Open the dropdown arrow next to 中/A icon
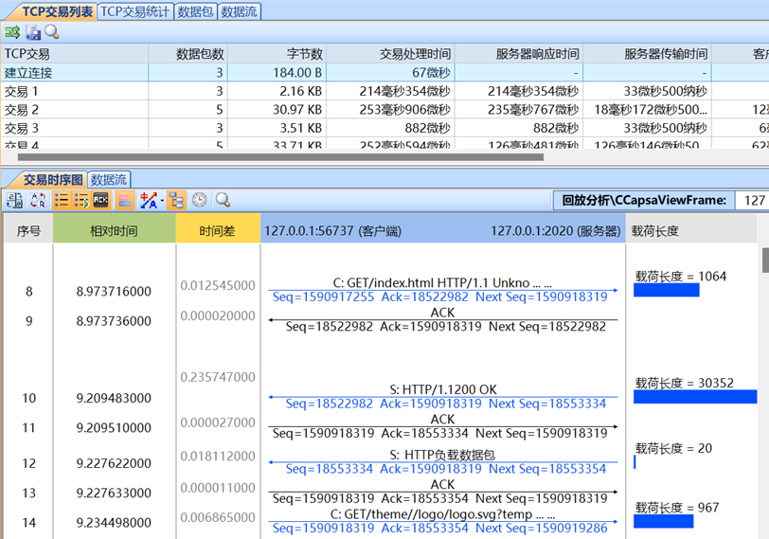 coord(162,200)
